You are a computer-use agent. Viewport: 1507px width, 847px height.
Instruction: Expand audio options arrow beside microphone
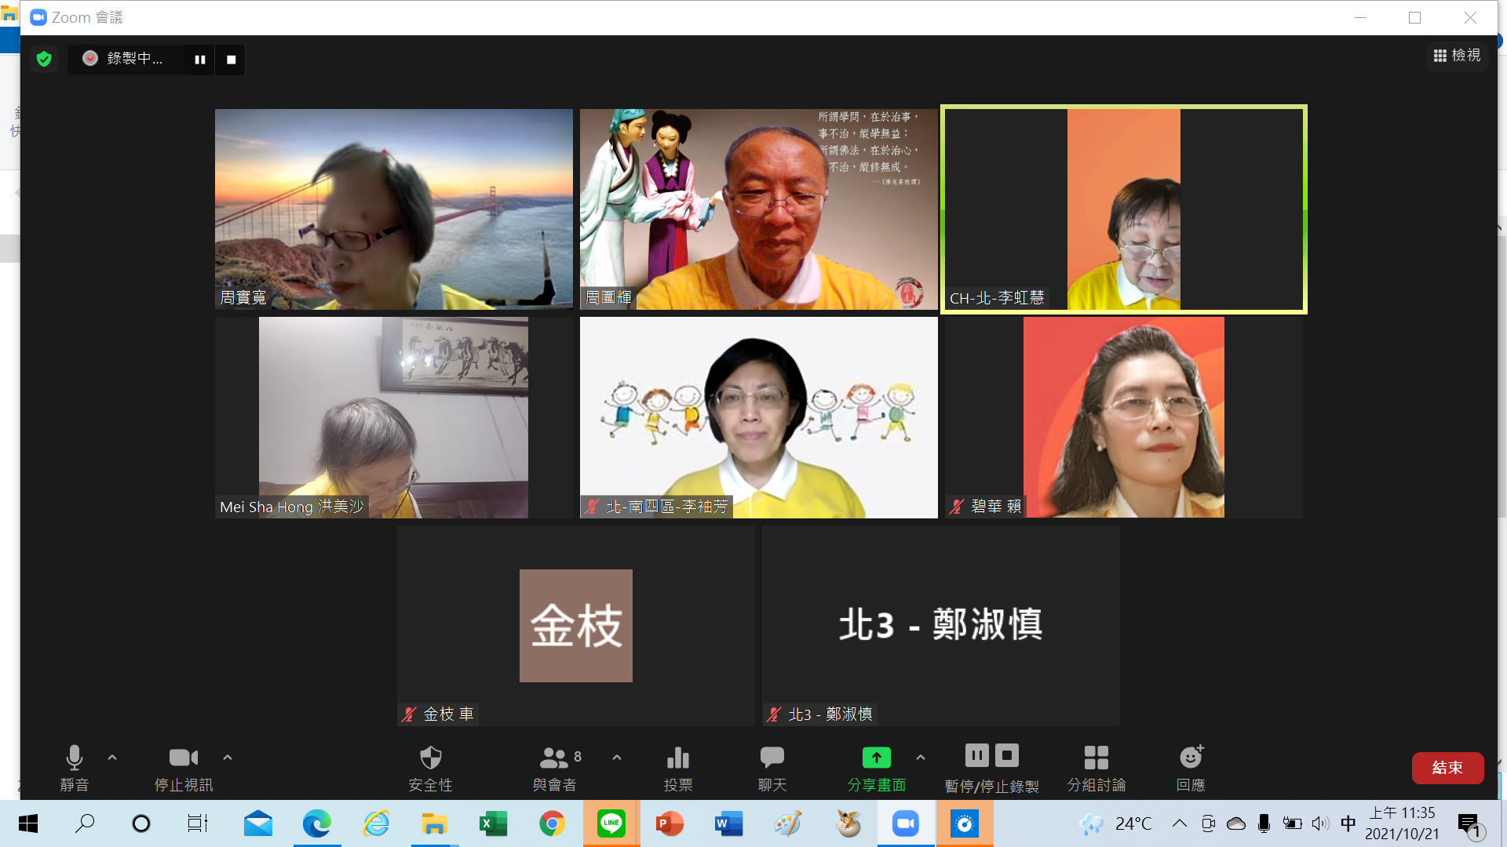click(112, 758)
